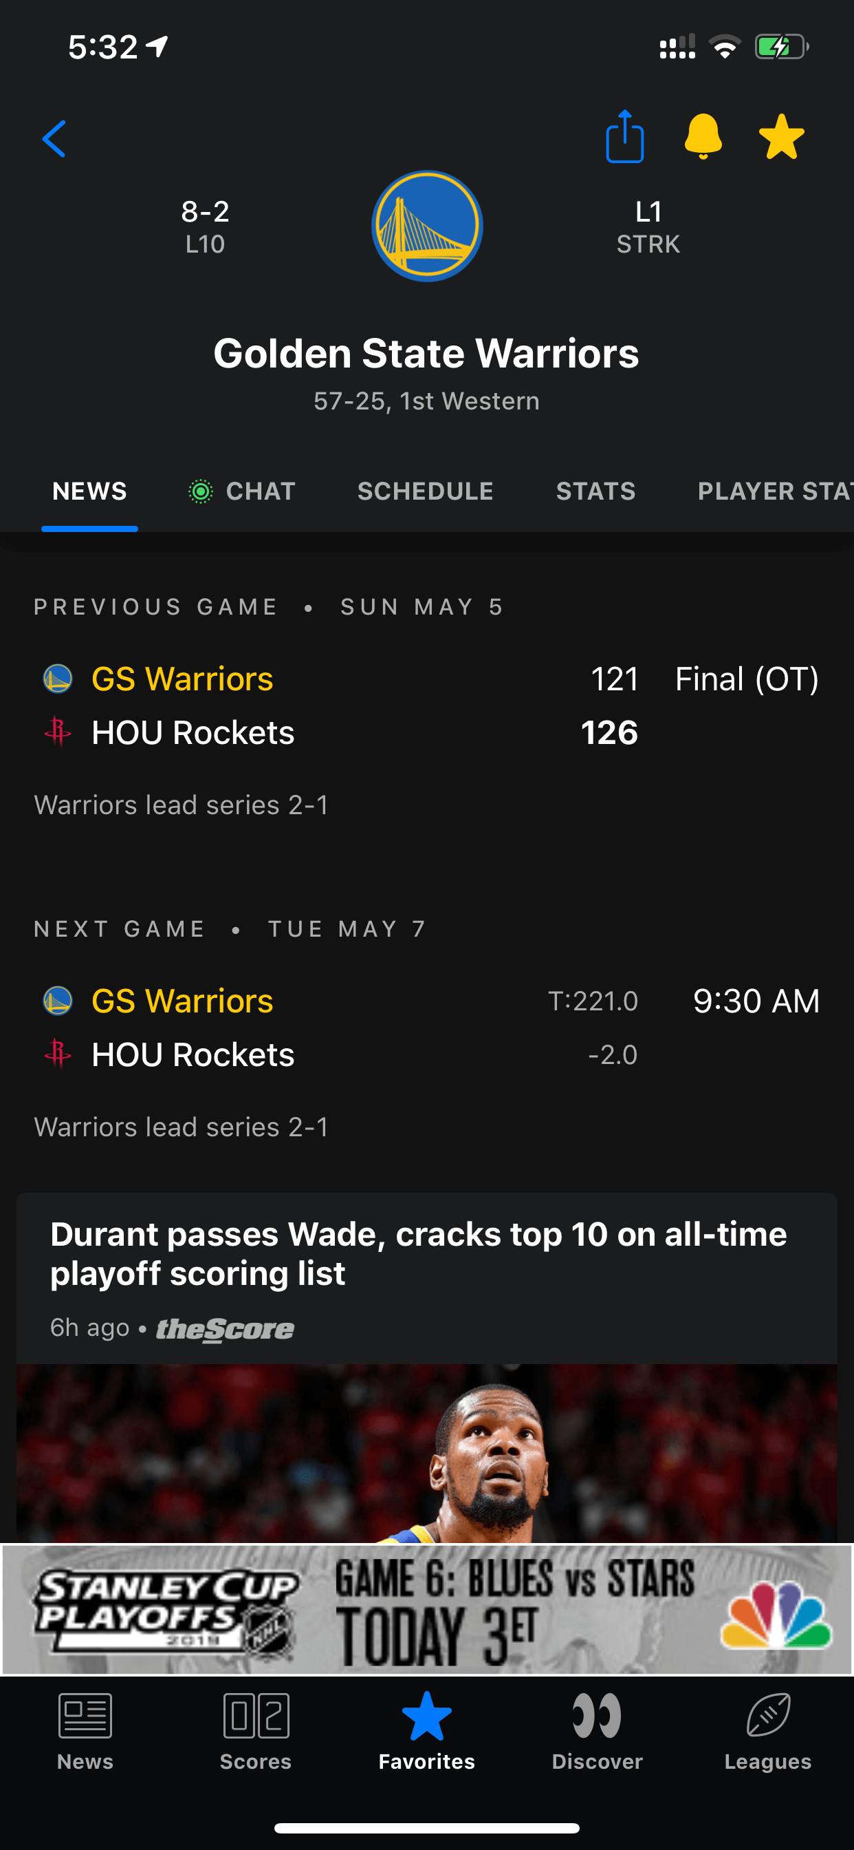Image resolution: width=854 pixels, height=1850 pixels.
Task: Open Discover in bottom navigation
Action: (597, 1731)
